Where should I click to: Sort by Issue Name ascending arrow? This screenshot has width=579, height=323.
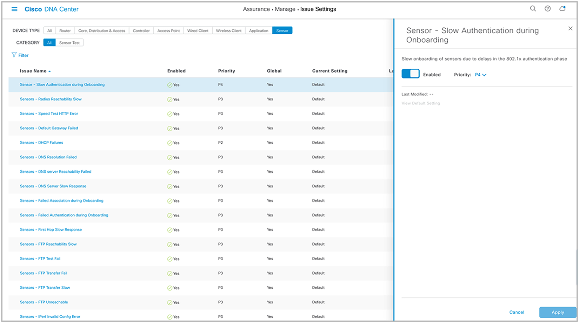49,71
